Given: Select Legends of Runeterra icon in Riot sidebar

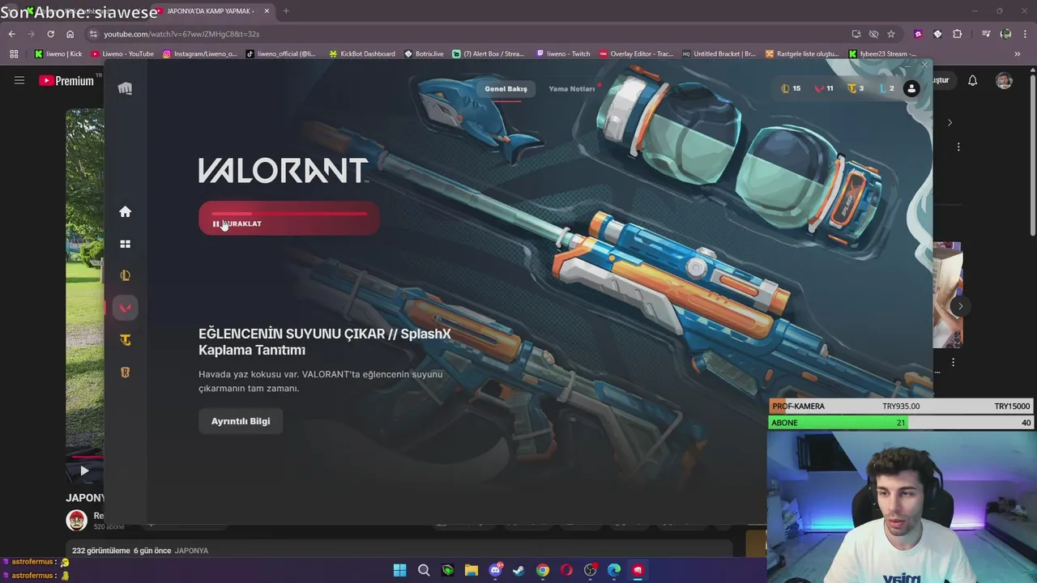Looking at the screenshot, I should coord(125,372).
